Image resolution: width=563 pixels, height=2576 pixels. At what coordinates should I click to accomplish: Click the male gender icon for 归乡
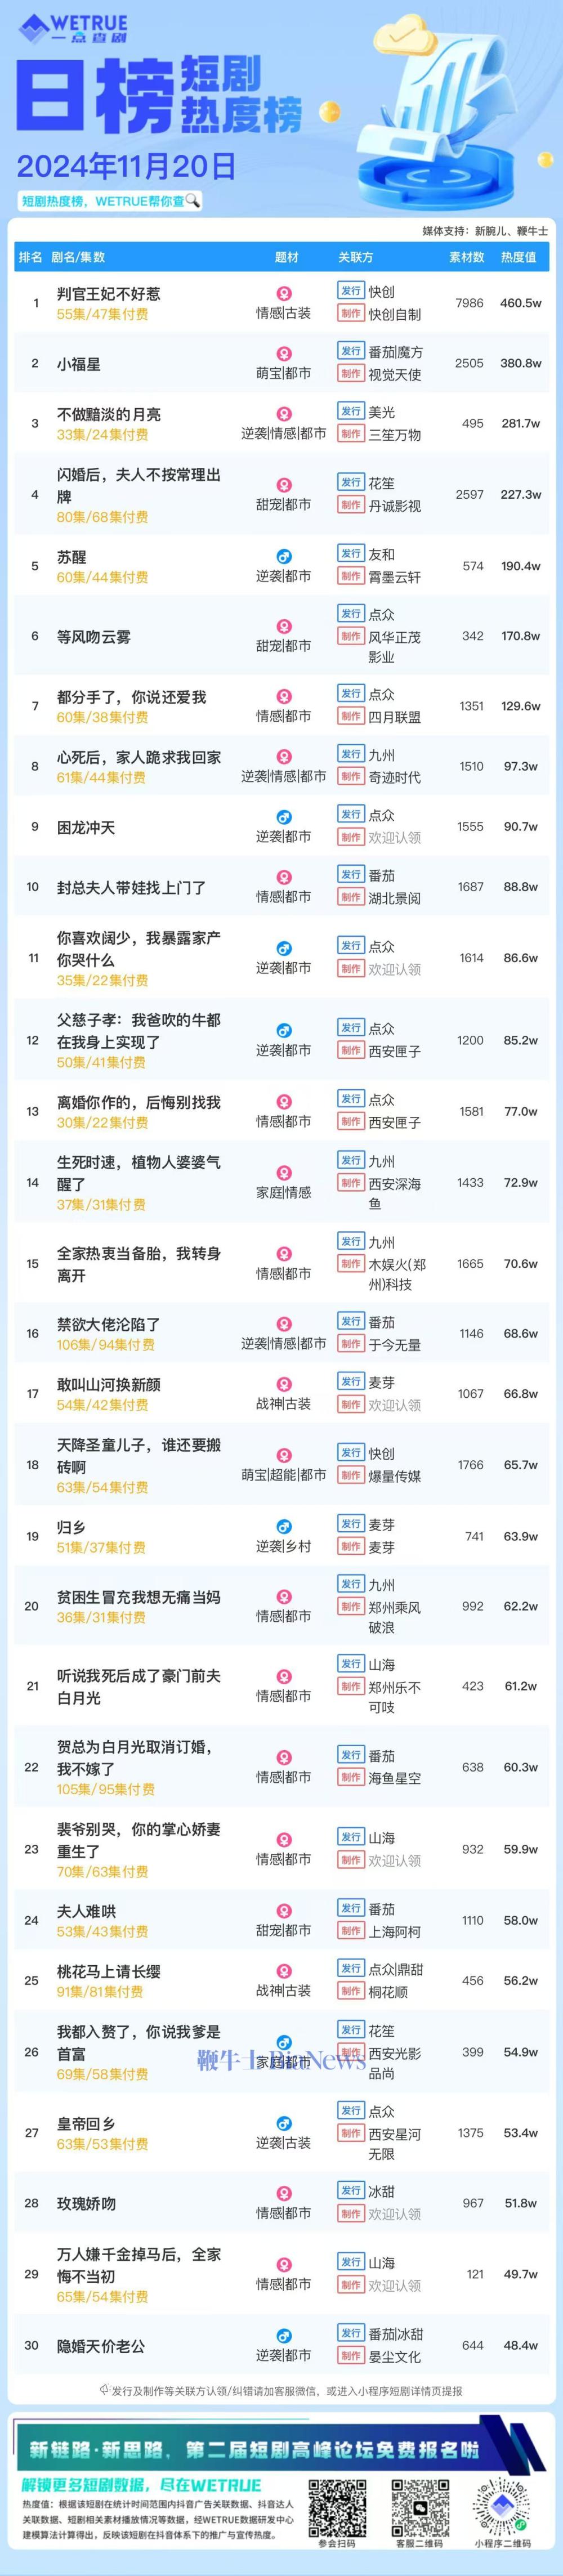pos(284,1527)
